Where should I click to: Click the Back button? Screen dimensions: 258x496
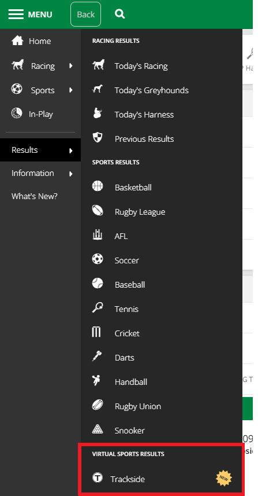pyautogui.click(x=86, y=14)
